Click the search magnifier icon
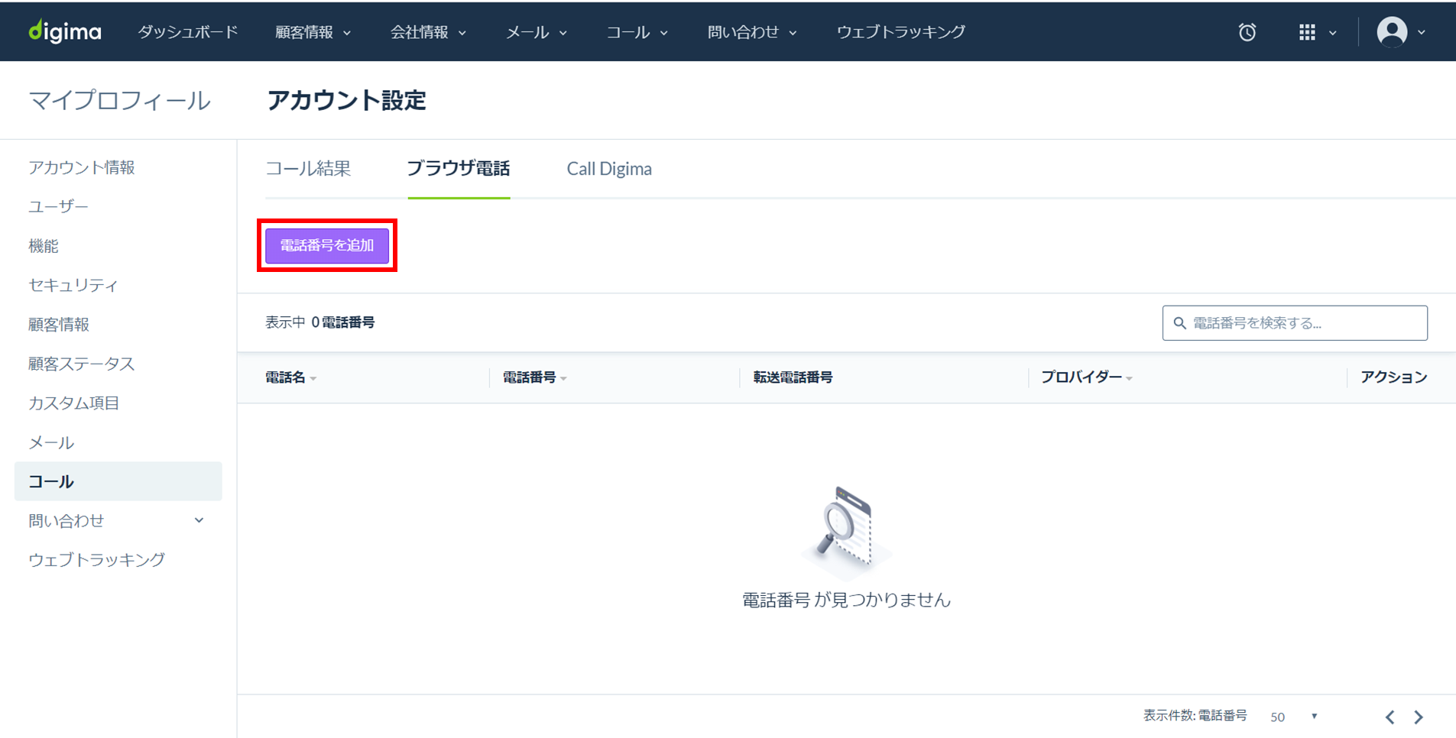 [1179, 323]
